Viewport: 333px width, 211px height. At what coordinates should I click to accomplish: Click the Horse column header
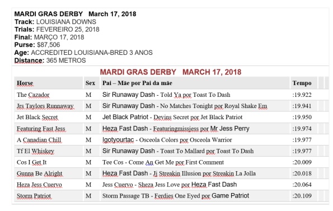pyautogui.click(x=25, y=83)
